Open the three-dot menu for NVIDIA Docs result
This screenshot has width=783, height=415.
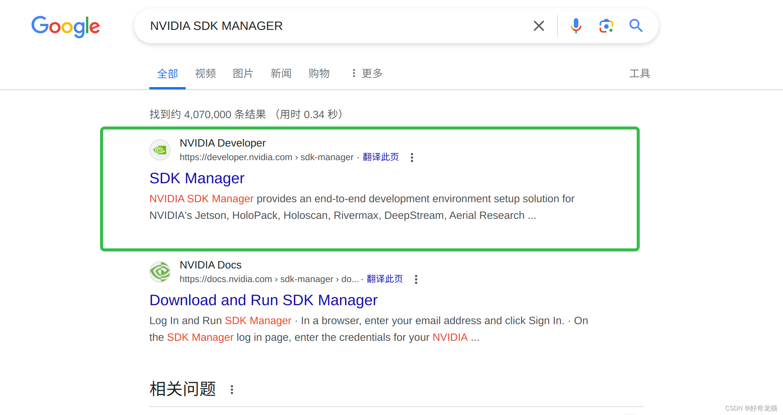point(416,279)
